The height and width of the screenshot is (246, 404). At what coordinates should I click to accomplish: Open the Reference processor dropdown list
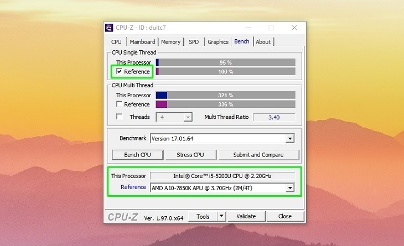point(289,188)
